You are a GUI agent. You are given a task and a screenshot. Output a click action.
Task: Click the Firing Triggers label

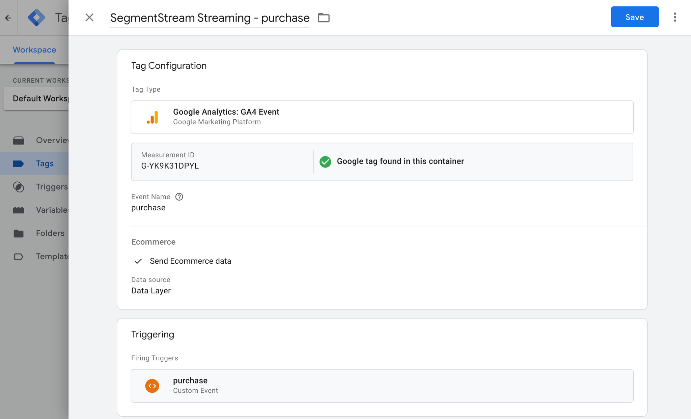pyautogui.click(x=155, y=358)
